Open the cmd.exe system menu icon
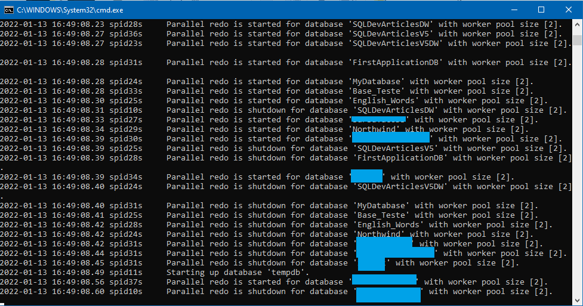Screen dimensions: 583x306 pos(8,10)
